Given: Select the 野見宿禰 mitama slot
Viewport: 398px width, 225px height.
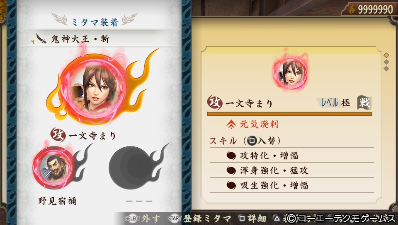Looking at the screenshot, I should pyautogui.click(x=53, y=168).
